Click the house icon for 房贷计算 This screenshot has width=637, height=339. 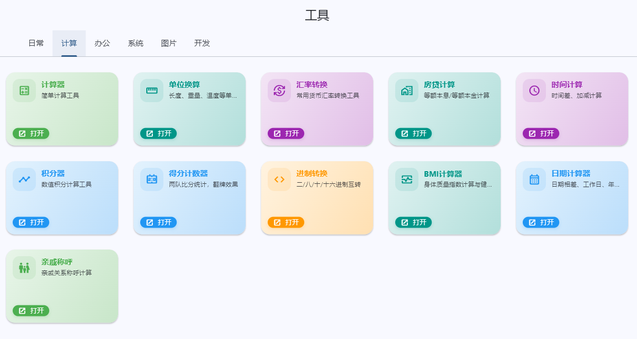pyautogui.click(x=407, y=91)
